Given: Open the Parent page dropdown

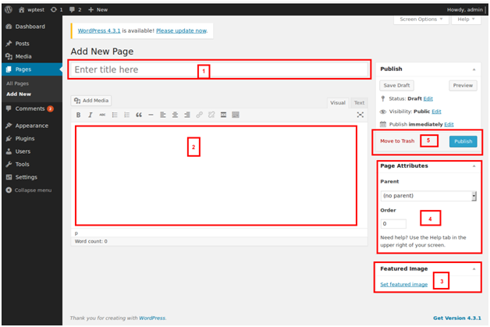Looking at the screenshot, I should [428, 196].
